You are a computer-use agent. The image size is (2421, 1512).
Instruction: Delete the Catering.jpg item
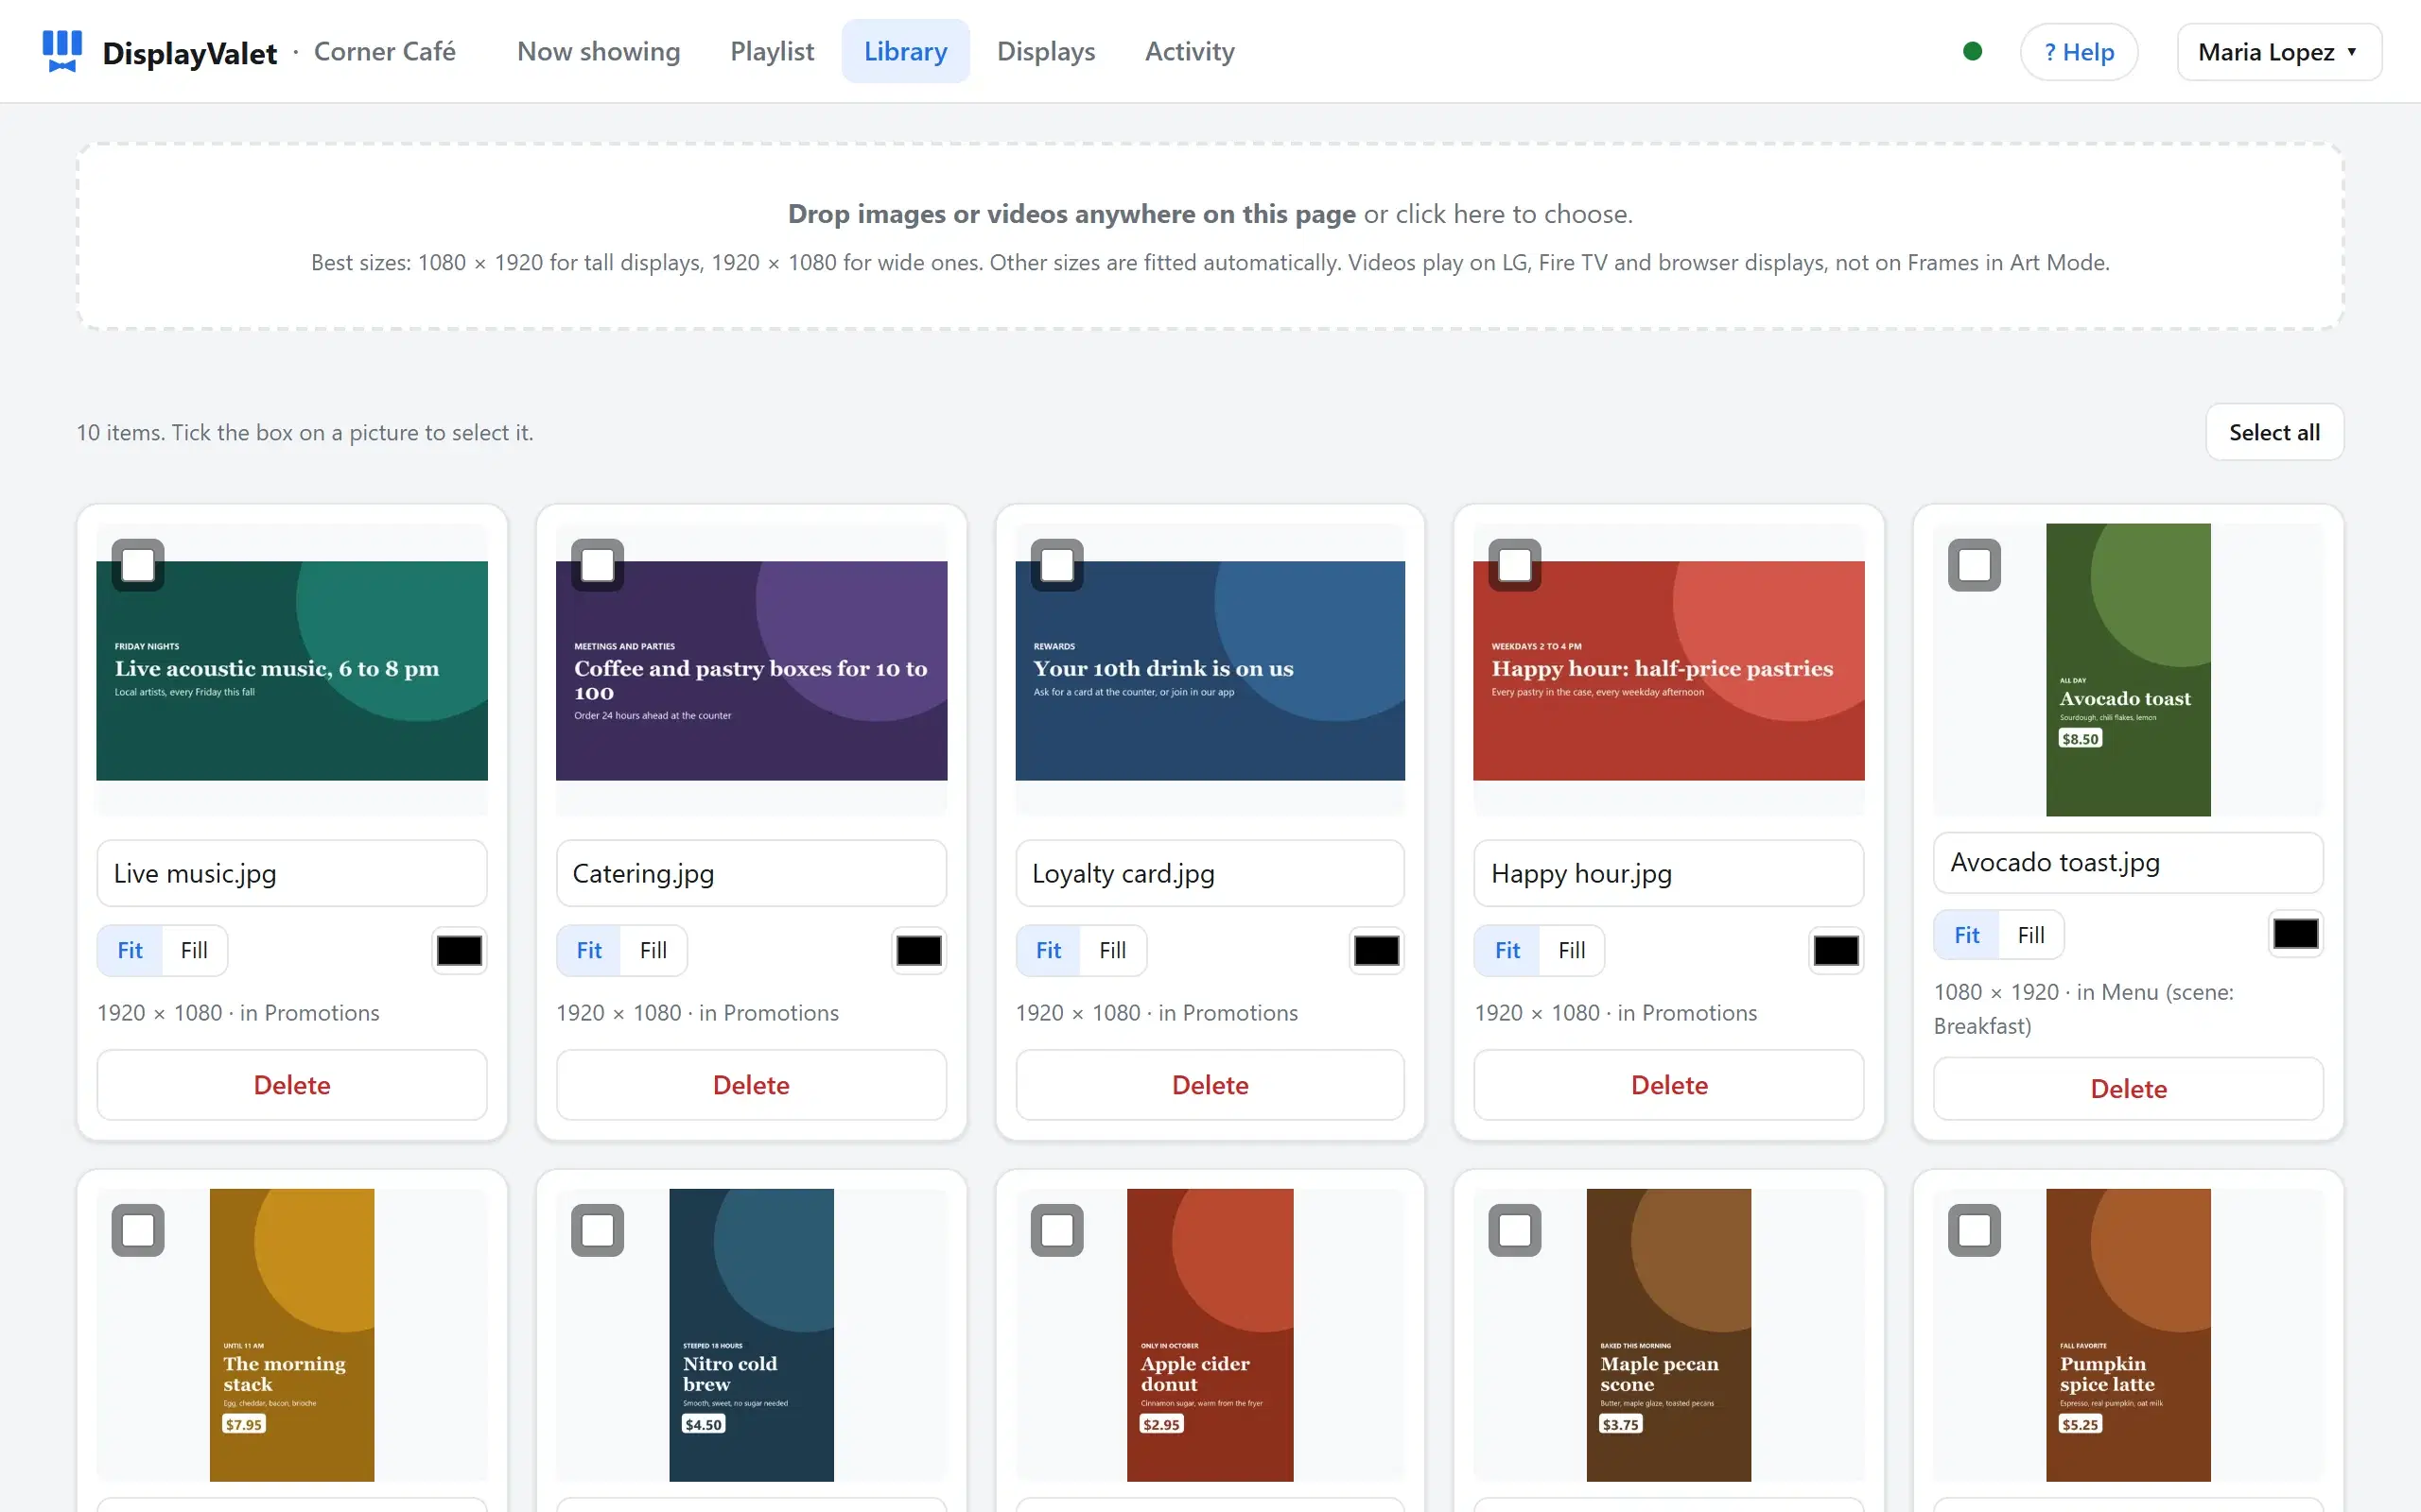point(751,1085)
